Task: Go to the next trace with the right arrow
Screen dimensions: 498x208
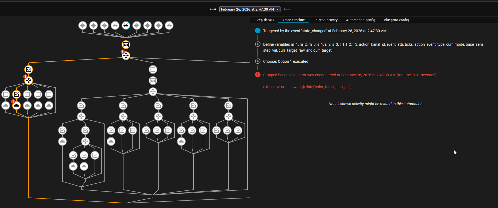Action: click(x=287, y=9)
